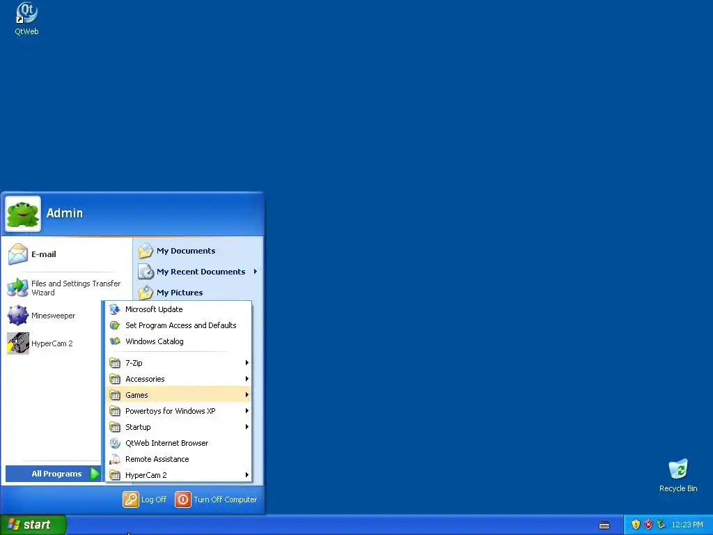Image resolution: width=713 pixels, height=535 pixels.
Task: Click the taskbar clock showing 12:23 PM
Action: [687, 525]
